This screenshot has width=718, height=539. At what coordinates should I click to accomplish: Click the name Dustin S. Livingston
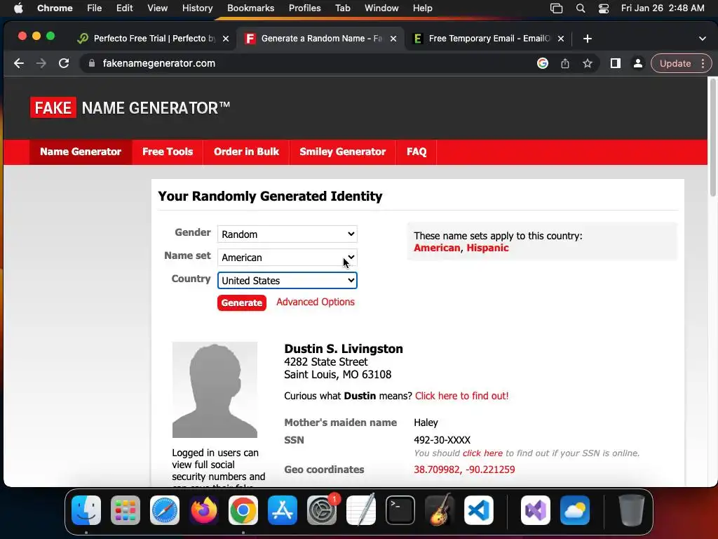(344, 349)
